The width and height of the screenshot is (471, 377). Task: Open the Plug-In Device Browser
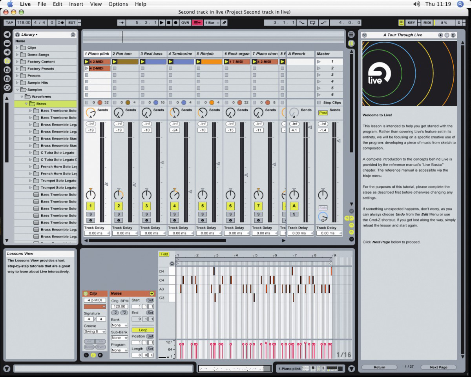(x=7, y=52)
